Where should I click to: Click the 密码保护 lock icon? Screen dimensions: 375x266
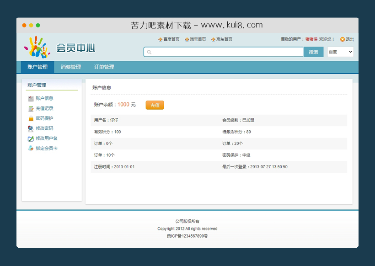point(31,118)
